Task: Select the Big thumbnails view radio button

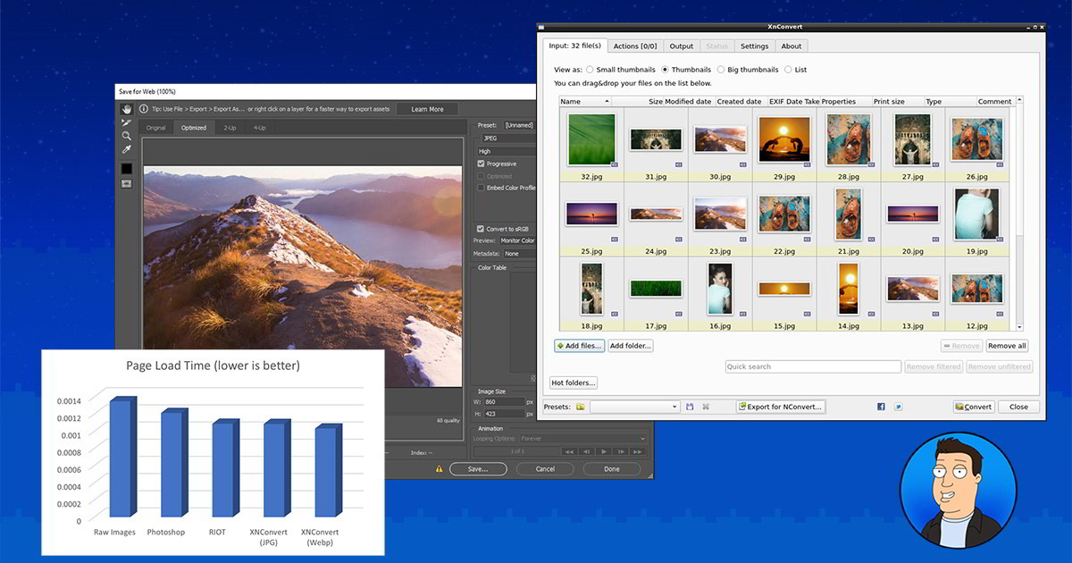Action: coord(723,69)
